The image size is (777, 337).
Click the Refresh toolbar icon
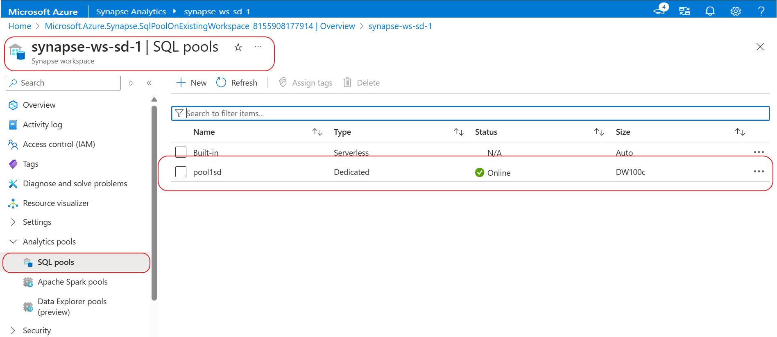click(221, 83)
